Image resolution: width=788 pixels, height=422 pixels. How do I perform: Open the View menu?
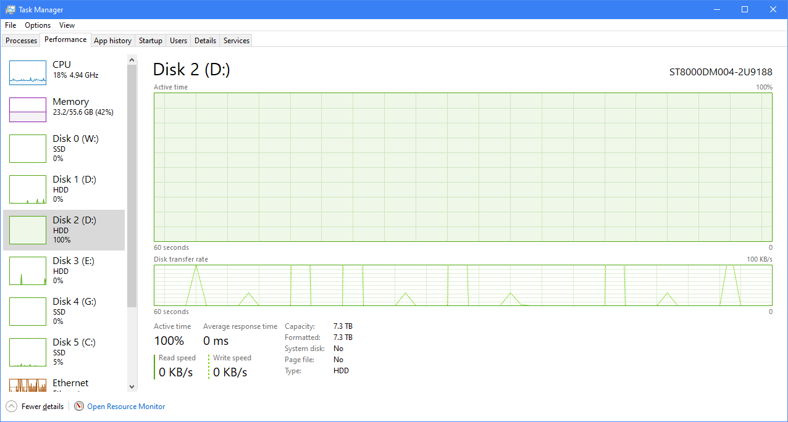[67, 25]
